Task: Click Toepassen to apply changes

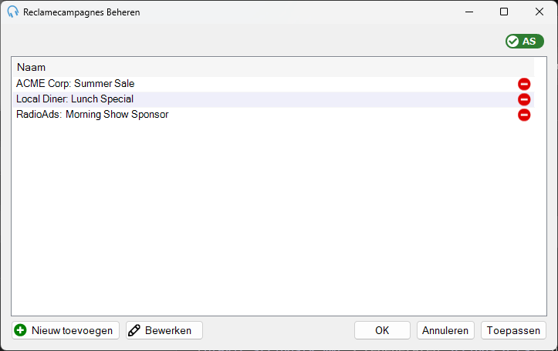Action: (513, 330)
